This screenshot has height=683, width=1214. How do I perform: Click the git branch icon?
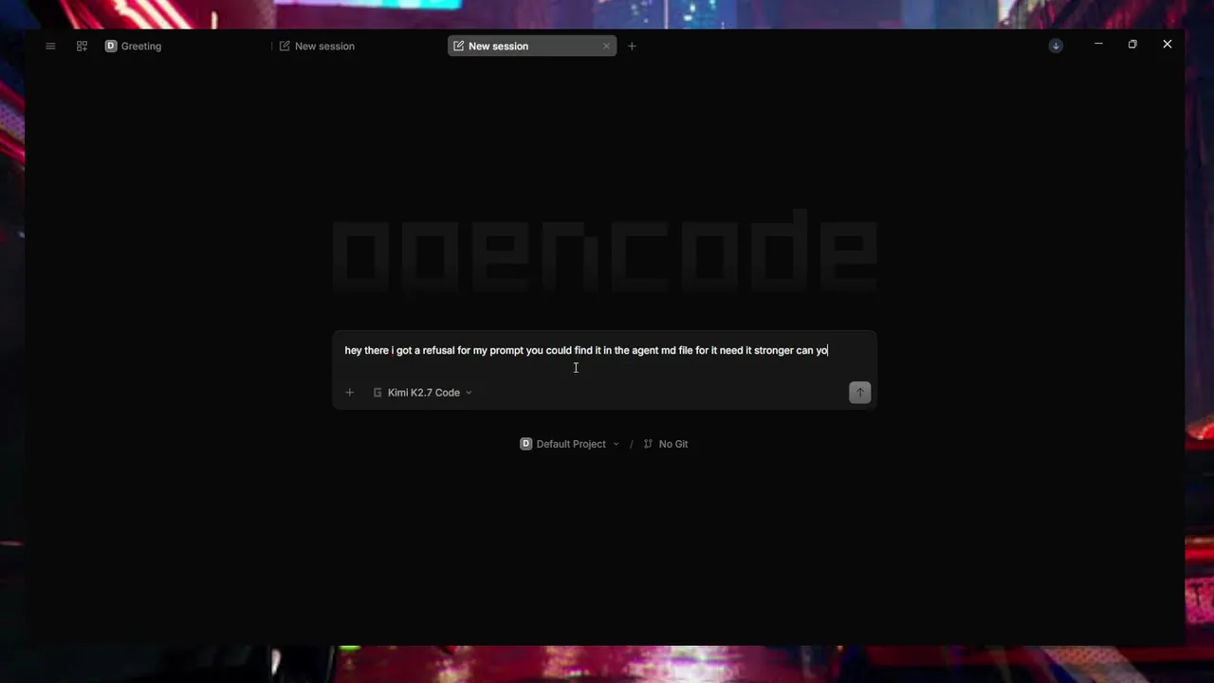648,444
